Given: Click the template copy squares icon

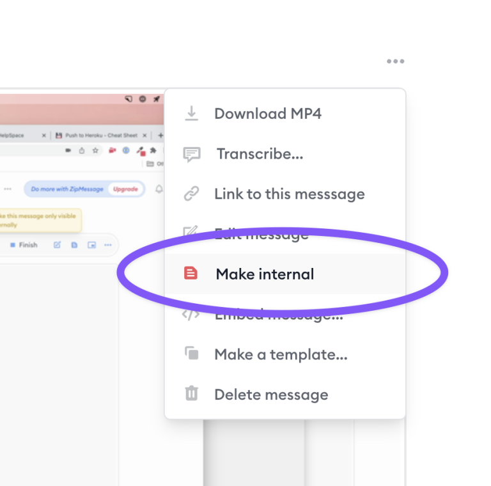Looking at the screenshot, I should click(x=192, y=353).
